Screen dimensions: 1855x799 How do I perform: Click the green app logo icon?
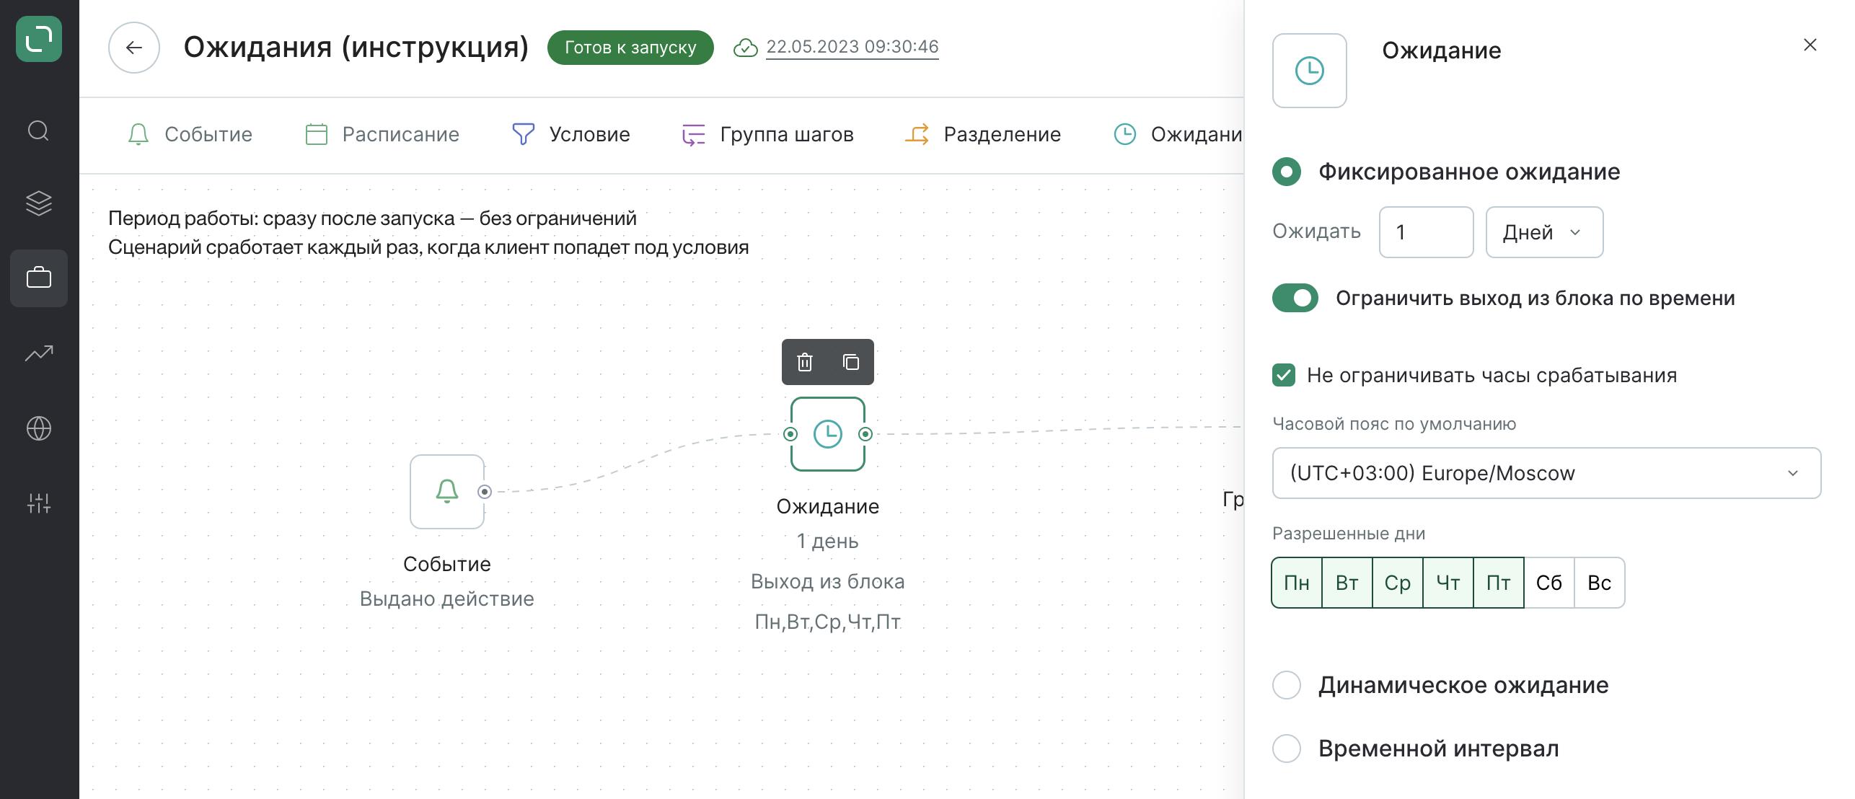(x=39, y=39)
